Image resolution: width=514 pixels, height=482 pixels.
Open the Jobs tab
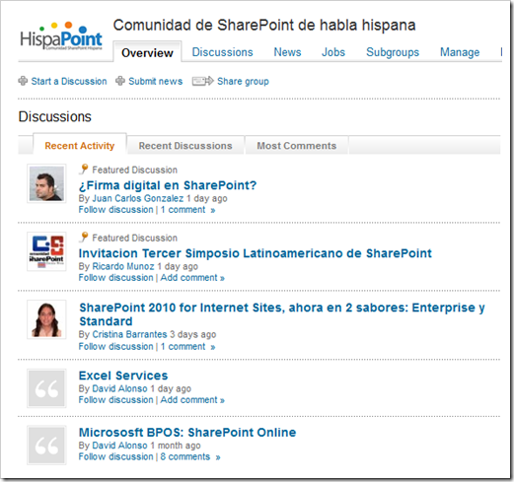tap(333, 52)
